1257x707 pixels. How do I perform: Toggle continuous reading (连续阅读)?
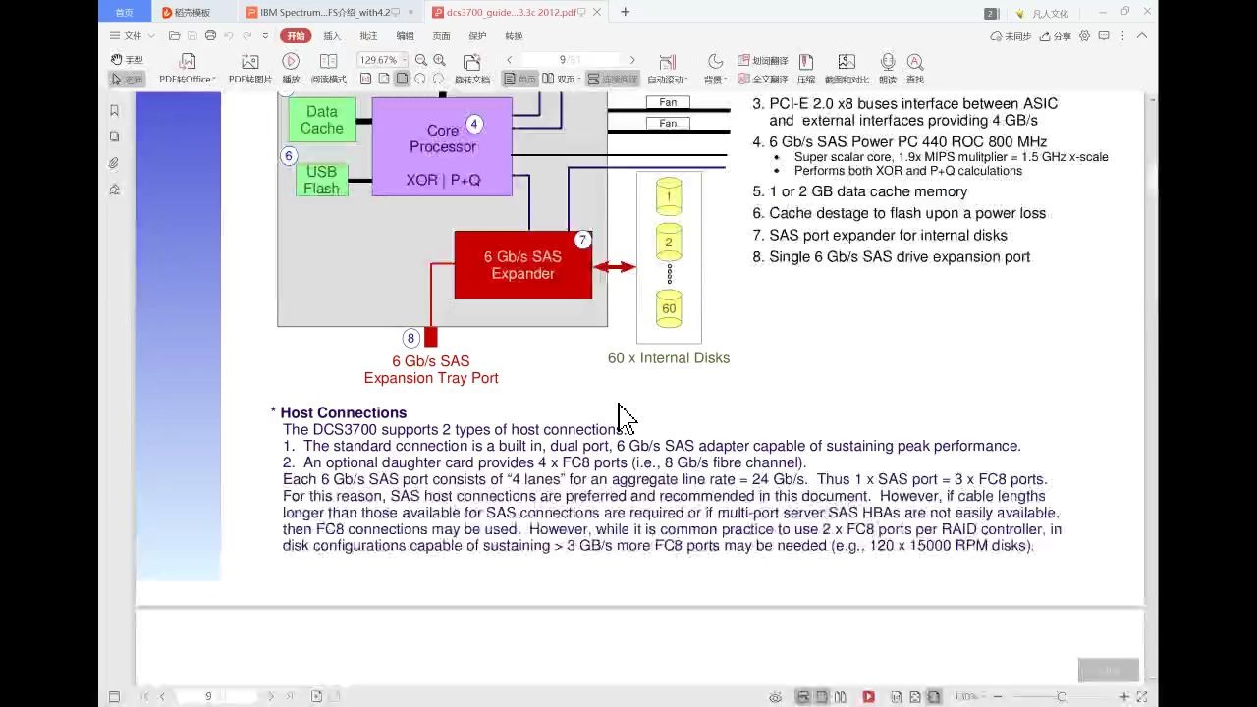(x=612, y=79)
